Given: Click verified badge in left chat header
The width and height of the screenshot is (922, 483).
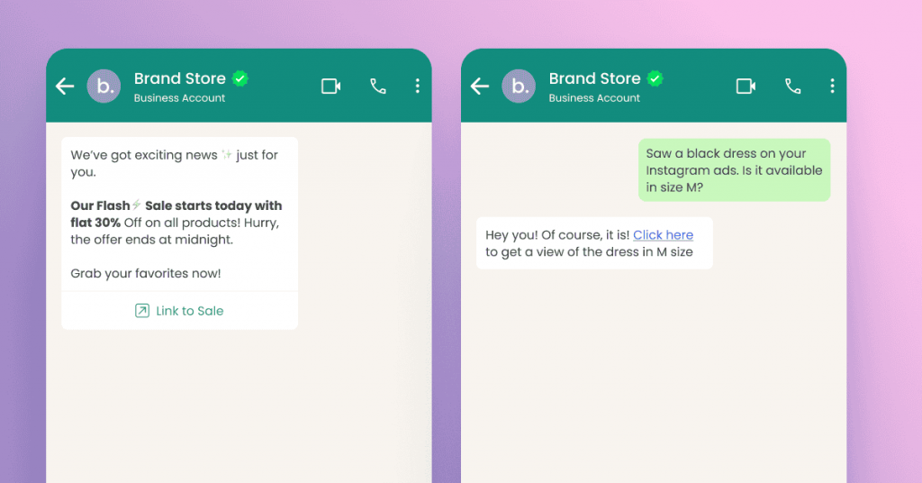Looking at the screenshot, I should [240, 78].
